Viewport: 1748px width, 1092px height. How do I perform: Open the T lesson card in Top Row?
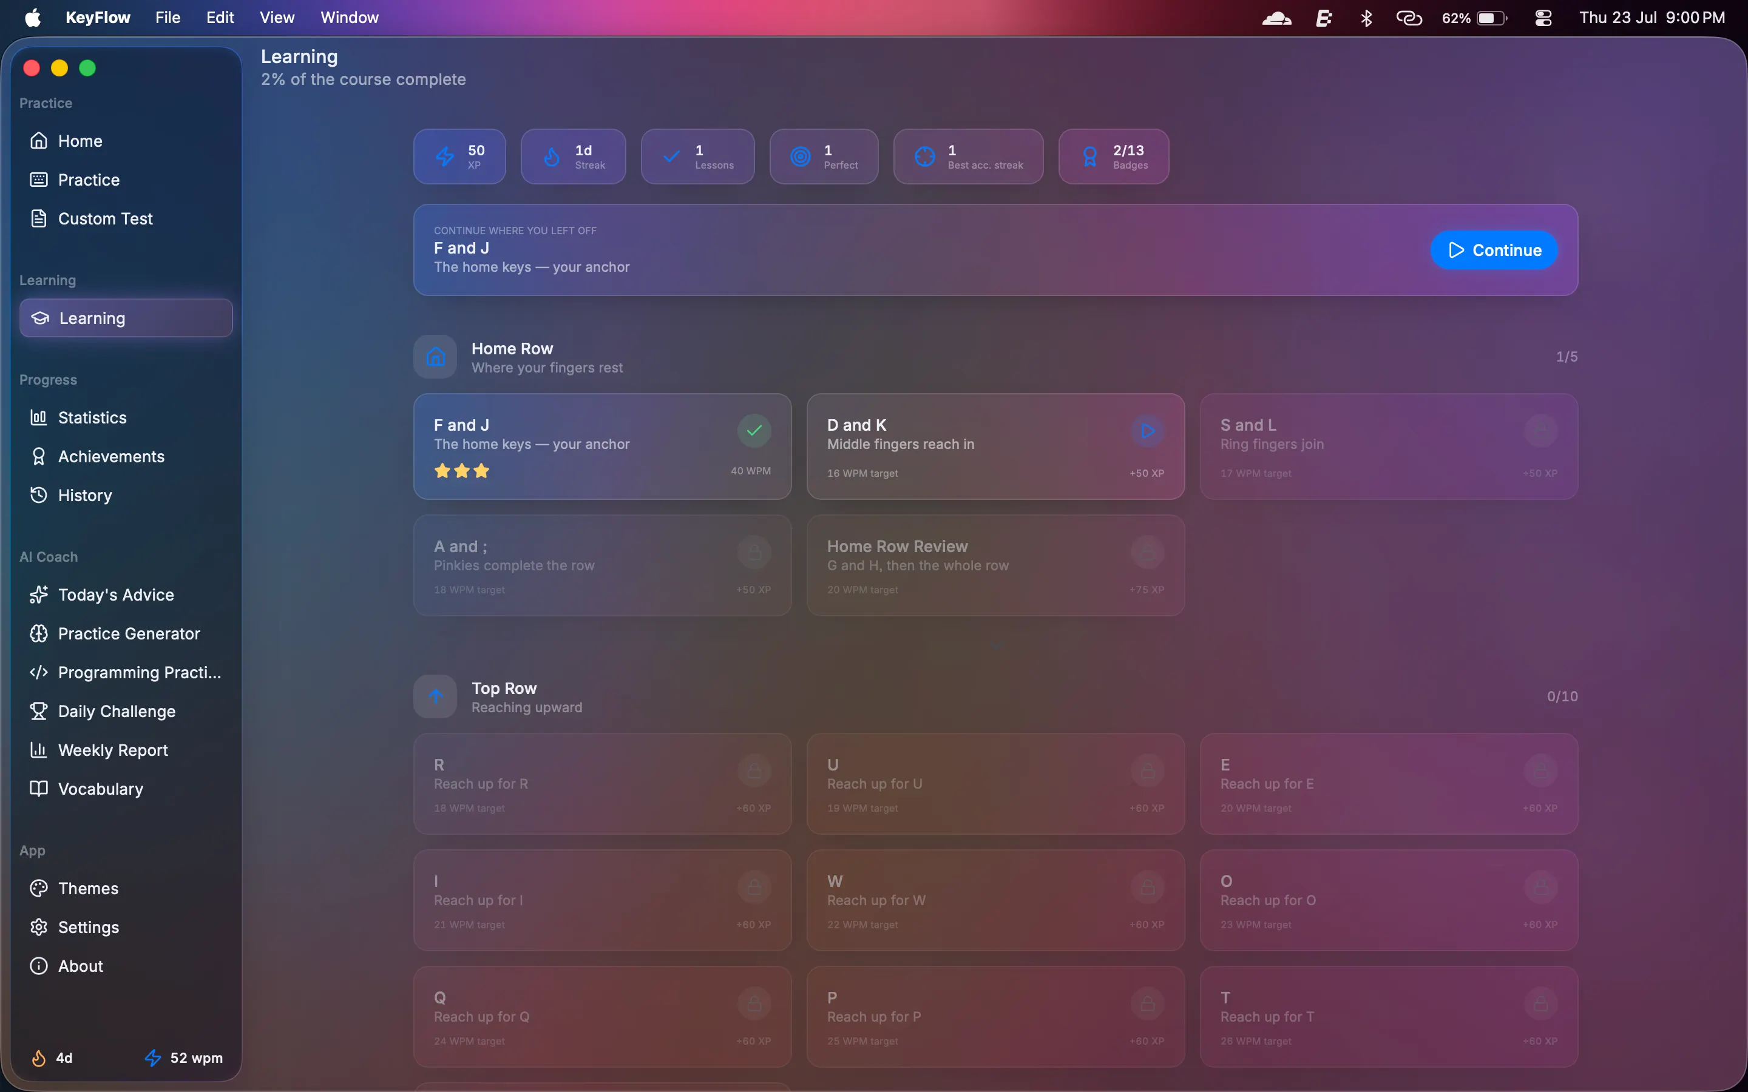1388,1017
